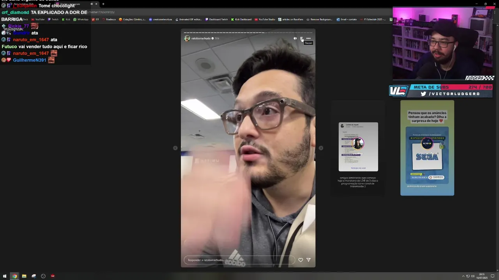Open a new browser tab

pos(103,4)
